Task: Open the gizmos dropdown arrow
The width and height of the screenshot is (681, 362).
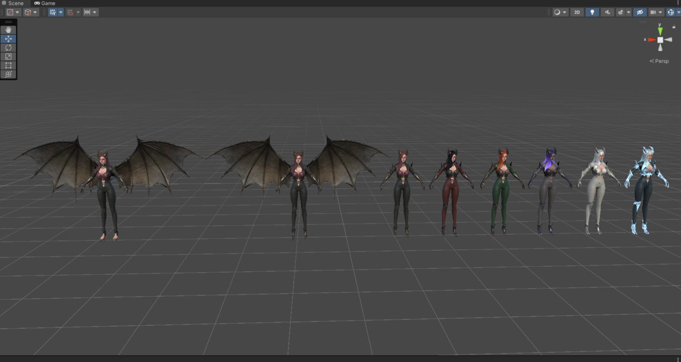Action: 678,12
